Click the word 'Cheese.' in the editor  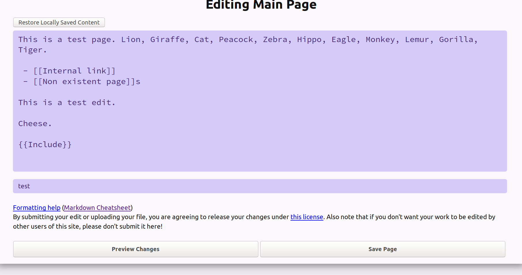[x=35, y=124]
